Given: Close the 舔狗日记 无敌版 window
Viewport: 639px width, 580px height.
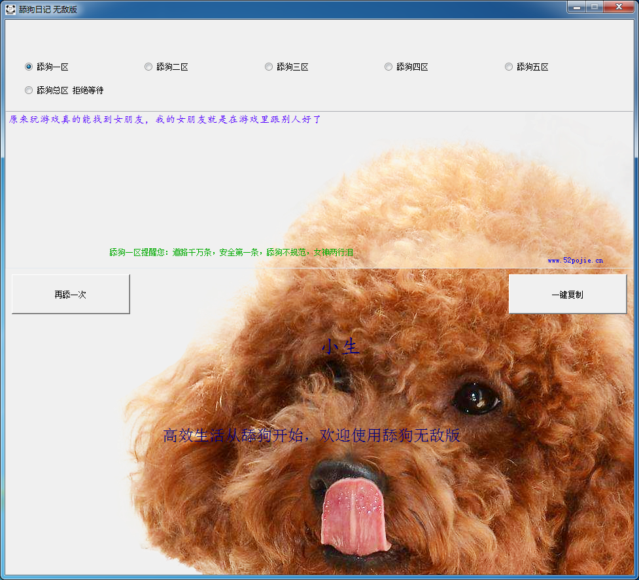Looking at the screenshot, I should (x=619, y=7).
